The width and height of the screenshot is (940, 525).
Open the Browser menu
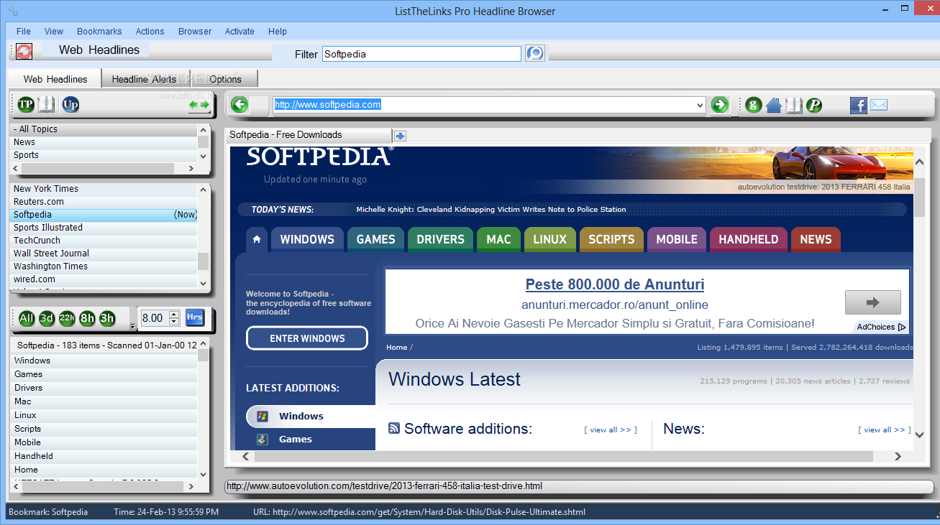point(195,31)
